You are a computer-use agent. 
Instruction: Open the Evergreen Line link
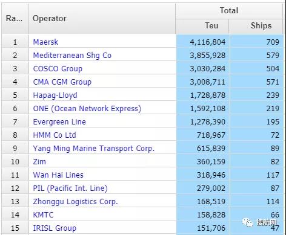pos(59,122)
